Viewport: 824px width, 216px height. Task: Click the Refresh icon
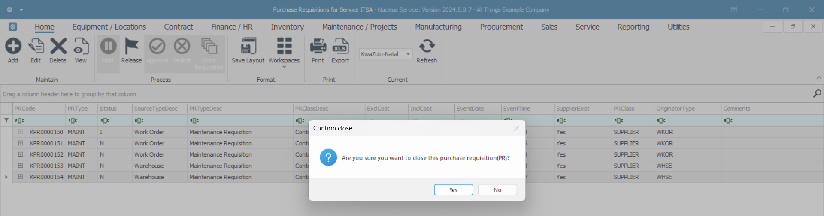427,46
